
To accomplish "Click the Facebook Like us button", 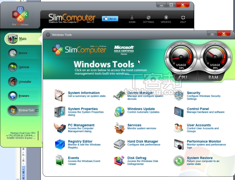I will pos(110,18).
